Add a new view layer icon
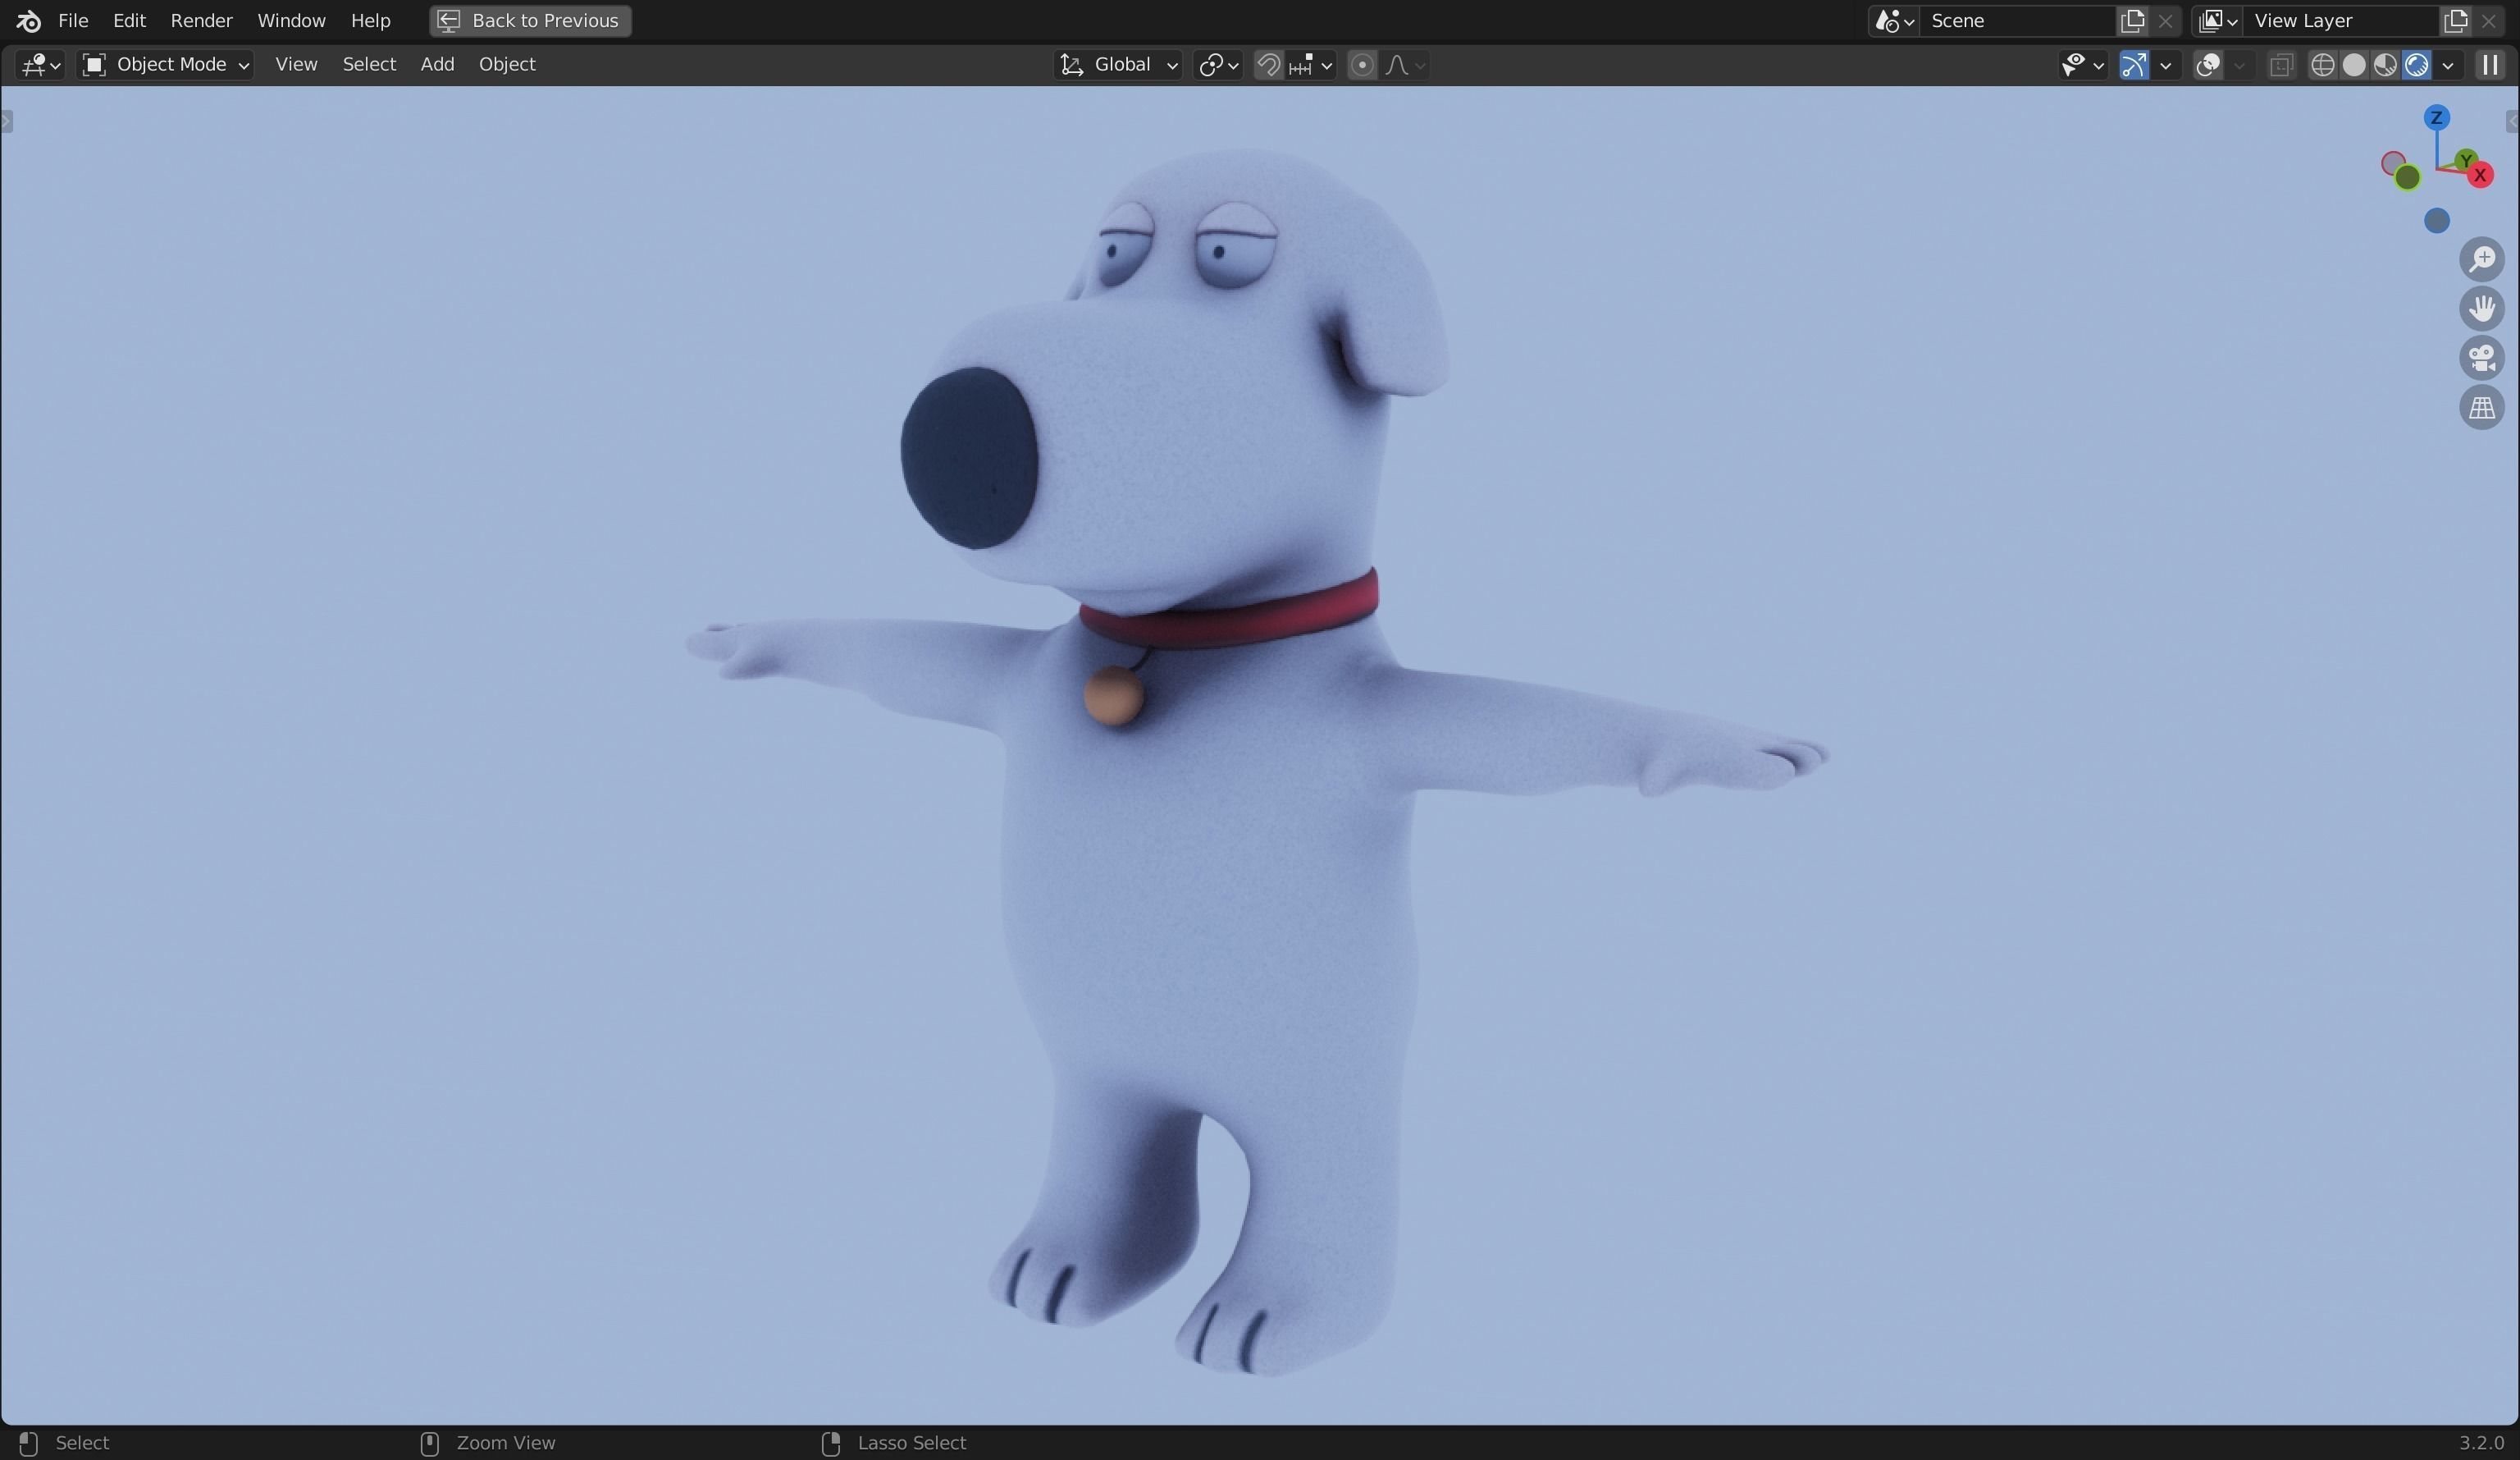2520x1460 pixels. point(2455,20)
